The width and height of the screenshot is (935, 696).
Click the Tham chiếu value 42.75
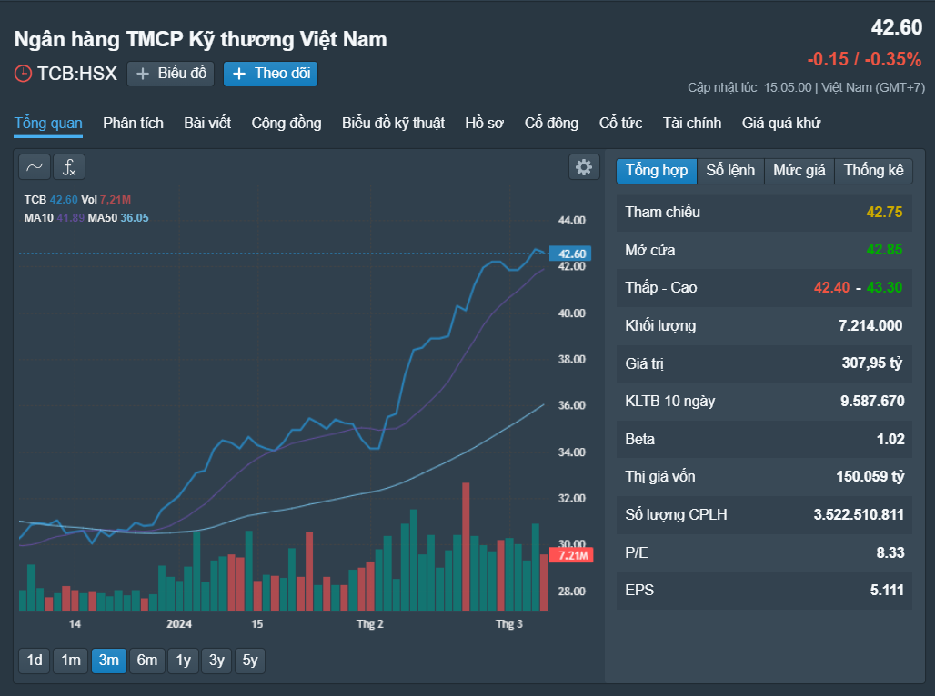point(884,212)
